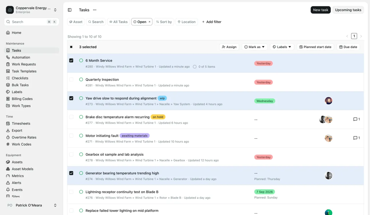
Task: Click the Planned start date button
Action: (315, 47)
